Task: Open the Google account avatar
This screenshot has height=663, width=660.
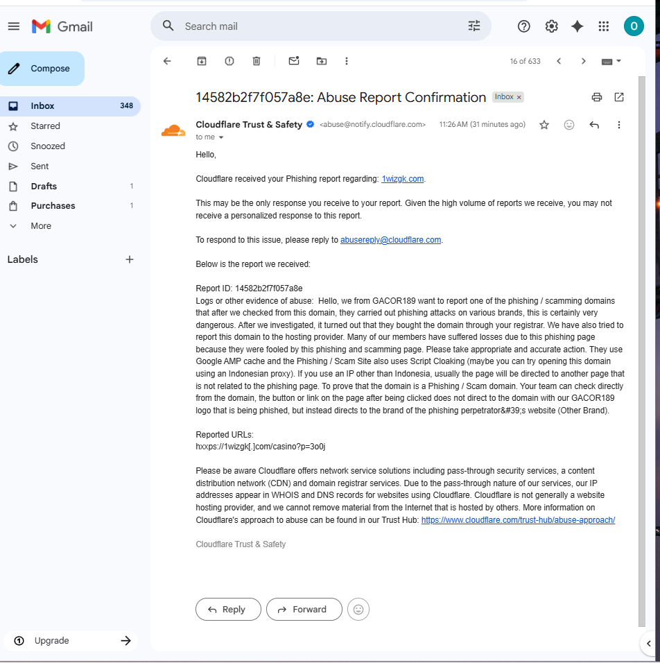Action: (634, 26)
